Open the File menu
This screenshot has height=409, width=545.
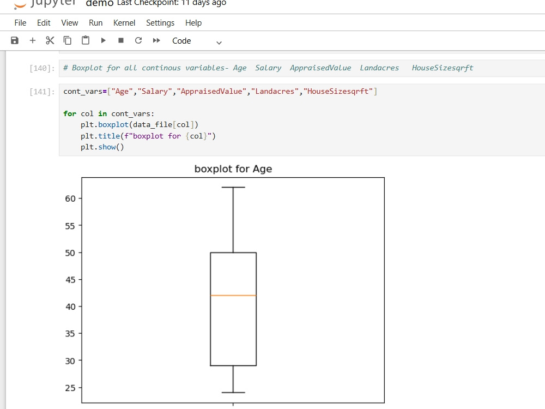(20, 23)
